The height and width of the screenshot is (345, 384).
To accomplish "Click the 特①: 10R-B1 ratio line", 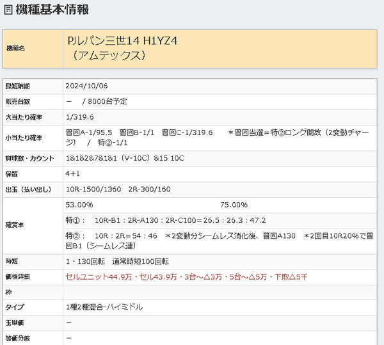I will coord(166,220).
